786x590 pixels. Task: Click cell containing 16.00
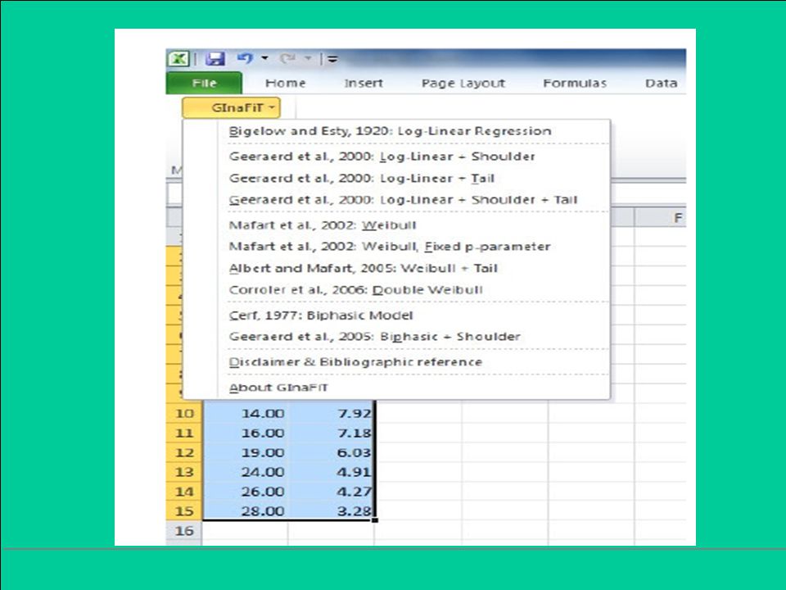[x=245, y=433]
